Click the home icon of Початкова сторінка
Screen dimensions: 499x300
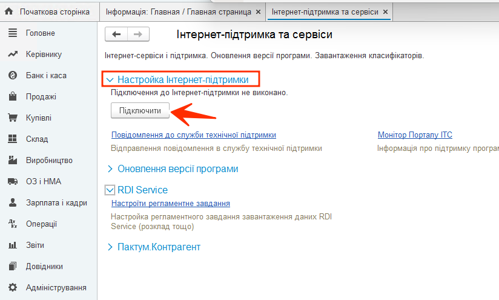tap(9, 12)
